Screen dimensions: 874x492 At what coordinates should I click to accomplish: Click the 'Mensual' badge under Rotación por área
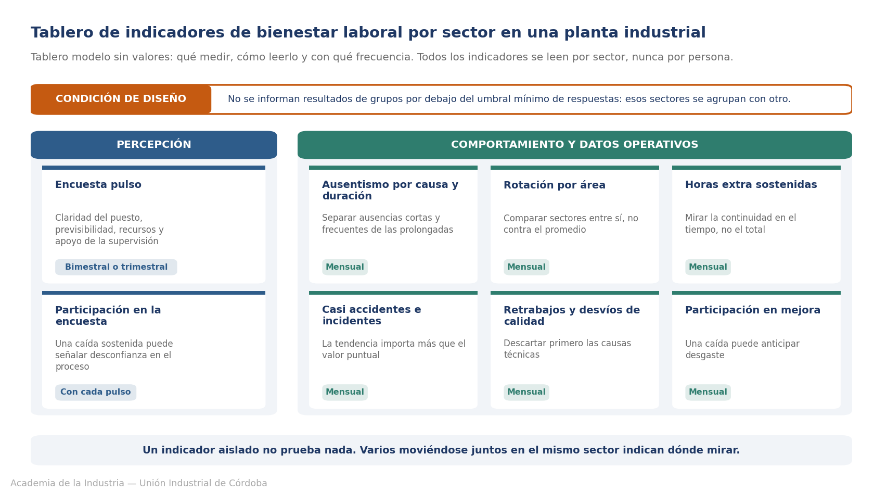(526, 267)
